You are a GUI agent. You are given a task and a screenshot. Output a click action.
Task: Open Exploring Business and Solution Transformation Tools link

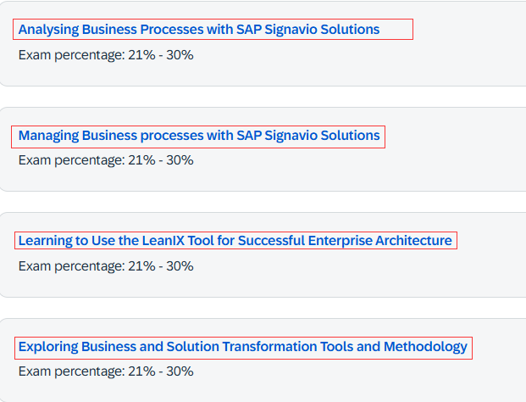243,347
